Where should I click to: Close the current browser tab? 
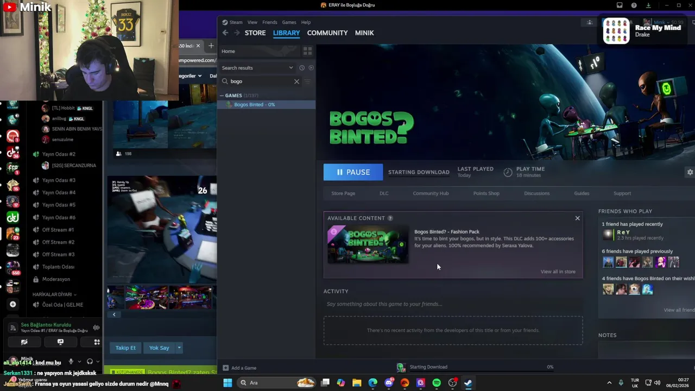click(198, 46)
